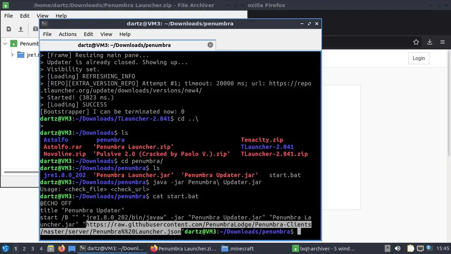Screen dimensions: 451x254
Task: Open the Firefox bookmark star icon
Action: [x=416, y=42]
